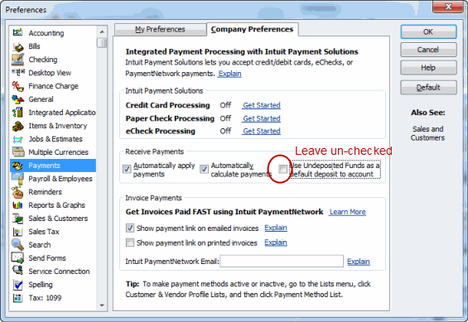Open Help for preferences
Screen dimensions: 468x322
pyautogui.click(x=428, y=68)
